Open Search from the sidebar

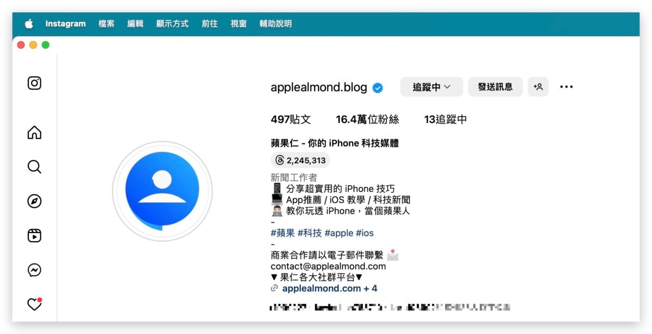tap(34, 167)
